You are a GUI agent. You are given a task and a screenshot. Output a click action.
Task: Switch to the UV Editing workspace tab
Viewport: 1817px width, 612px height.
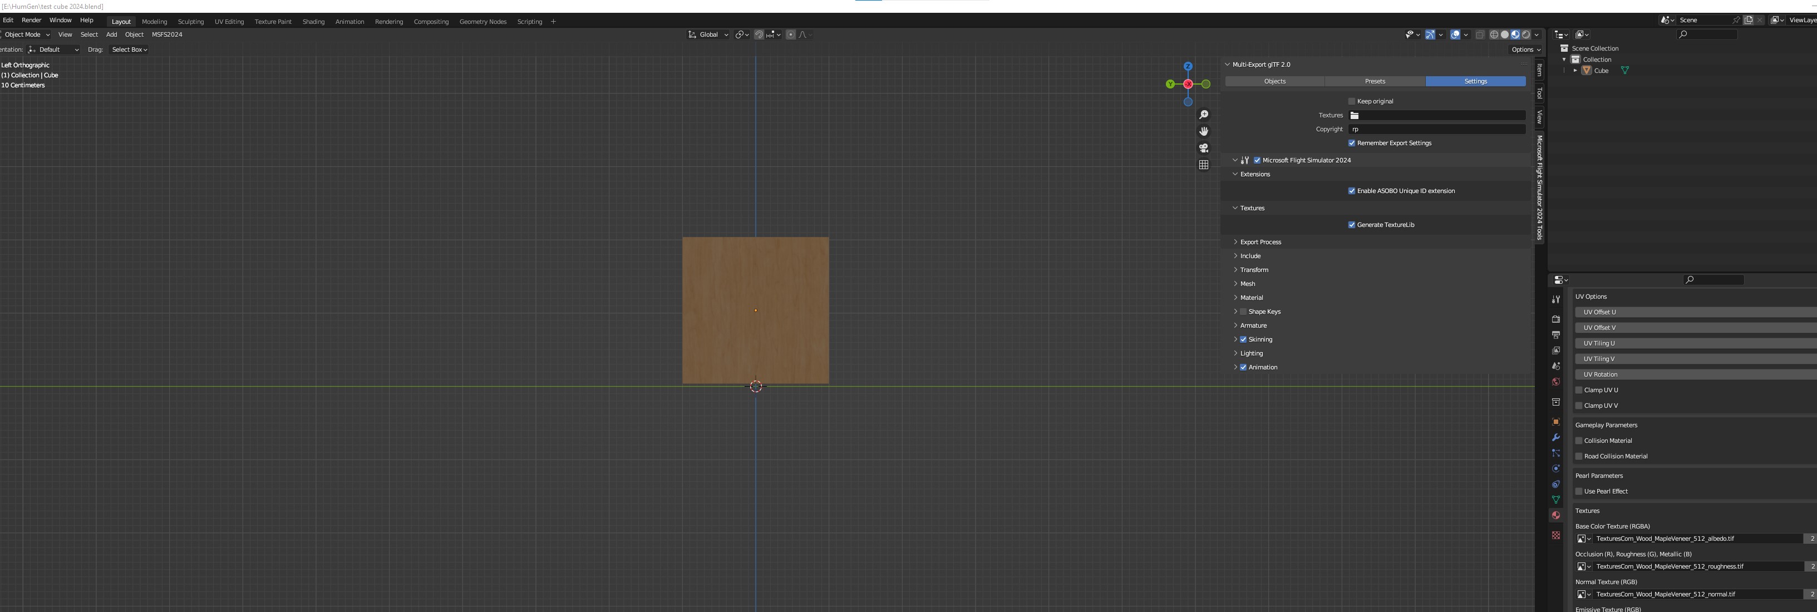tap(229, 22)
